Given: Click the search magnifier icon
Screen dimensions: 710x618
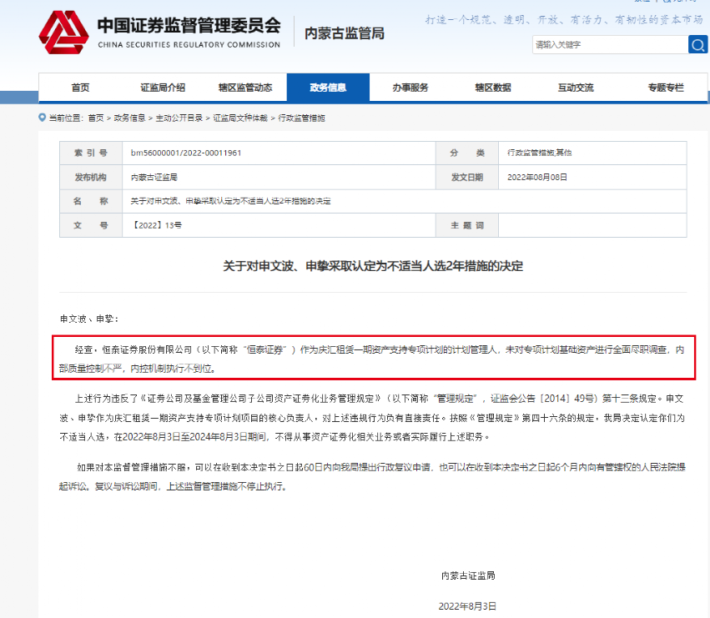Looking at the screenshot, I should 698,44.
